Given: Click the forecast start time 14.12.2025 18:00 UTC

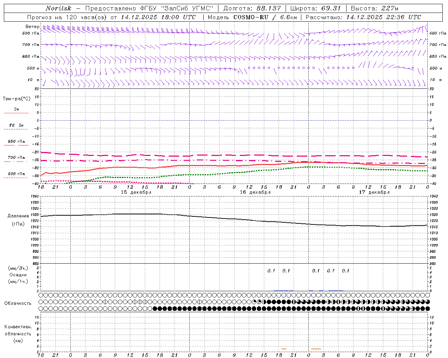Looking at the screenshot, I should 158,17.
